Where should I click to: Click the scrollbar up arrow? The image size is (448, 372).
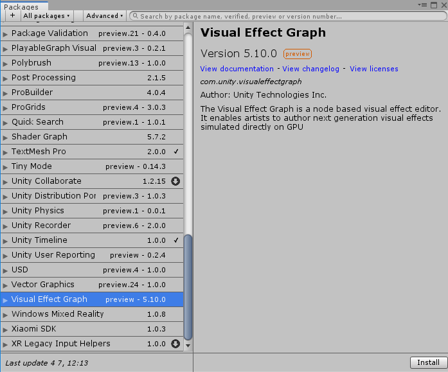click(x=188, y=28)
